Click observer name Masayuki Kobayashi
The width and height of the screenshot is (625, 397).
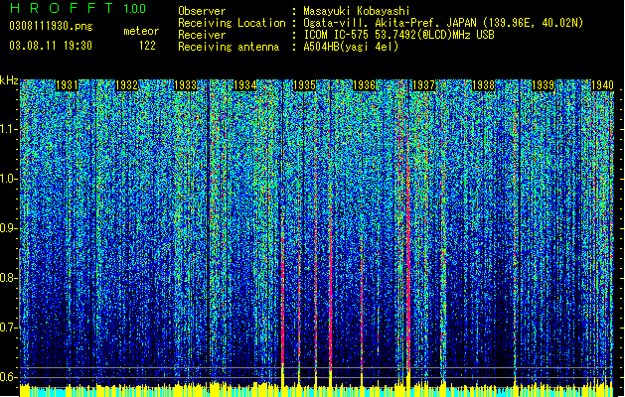click(x=357, y=11)
